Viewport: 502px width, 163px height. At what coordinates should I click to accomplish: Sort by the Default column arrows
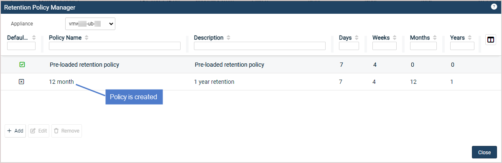[x=34, y=38]
